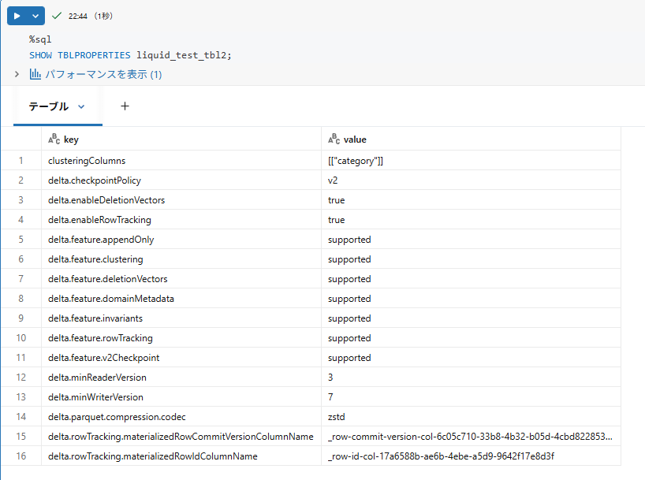The image size is (645, 480).
Task: Click row number 10
Action: click(21, 338)
